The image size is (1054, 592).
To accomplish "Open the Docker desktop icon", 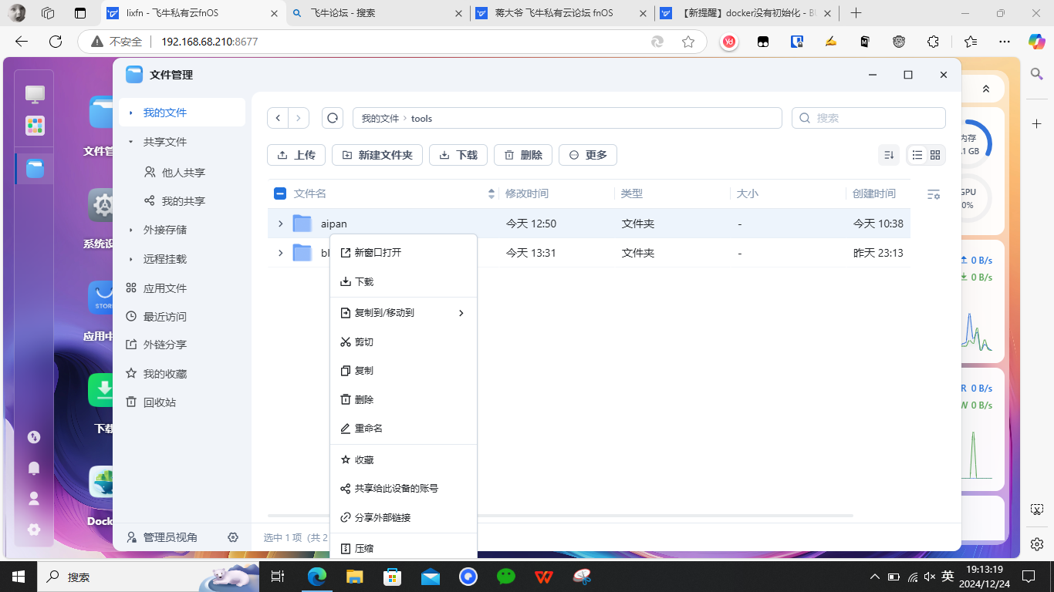I will coord(102,483).
